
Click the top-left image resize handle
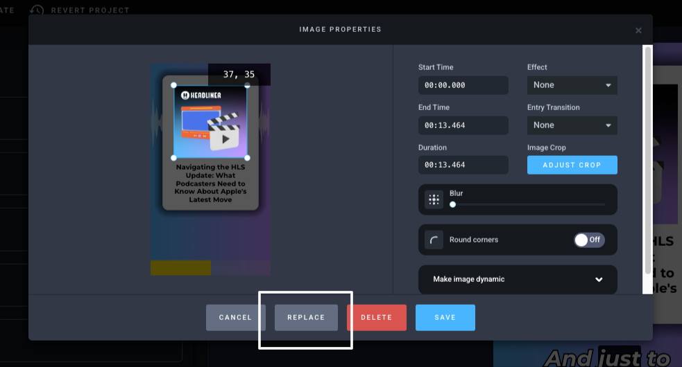(173, 86)
